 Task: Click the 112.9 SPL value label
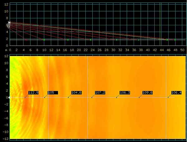click(x=33, y=92)
